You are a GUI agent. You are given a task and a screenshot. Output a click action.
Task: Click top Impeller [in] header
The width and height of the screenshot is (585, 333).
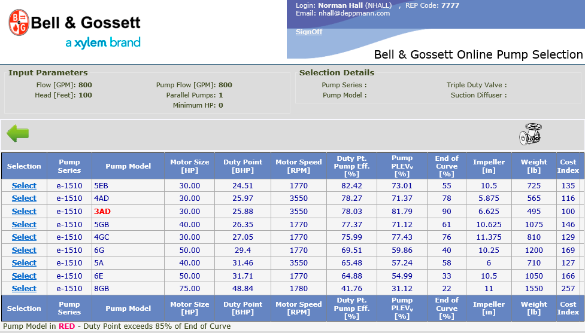tap(489, 166)
